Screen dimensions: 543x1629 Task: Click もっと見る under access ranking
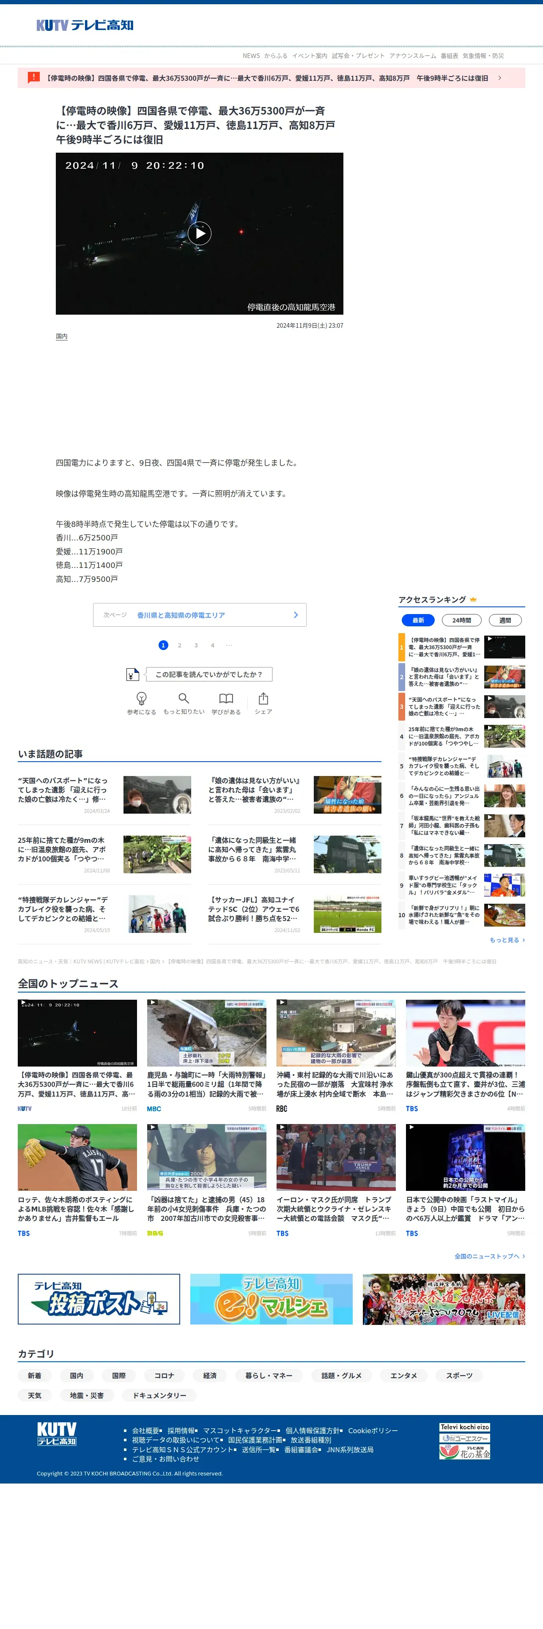[507, 940]
